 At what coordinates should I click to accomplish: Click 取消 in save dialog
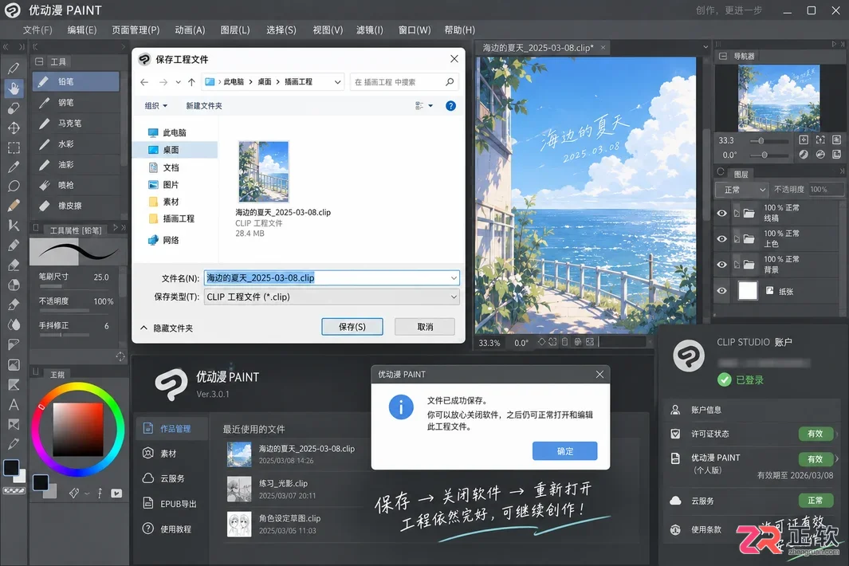coord(425,327)
